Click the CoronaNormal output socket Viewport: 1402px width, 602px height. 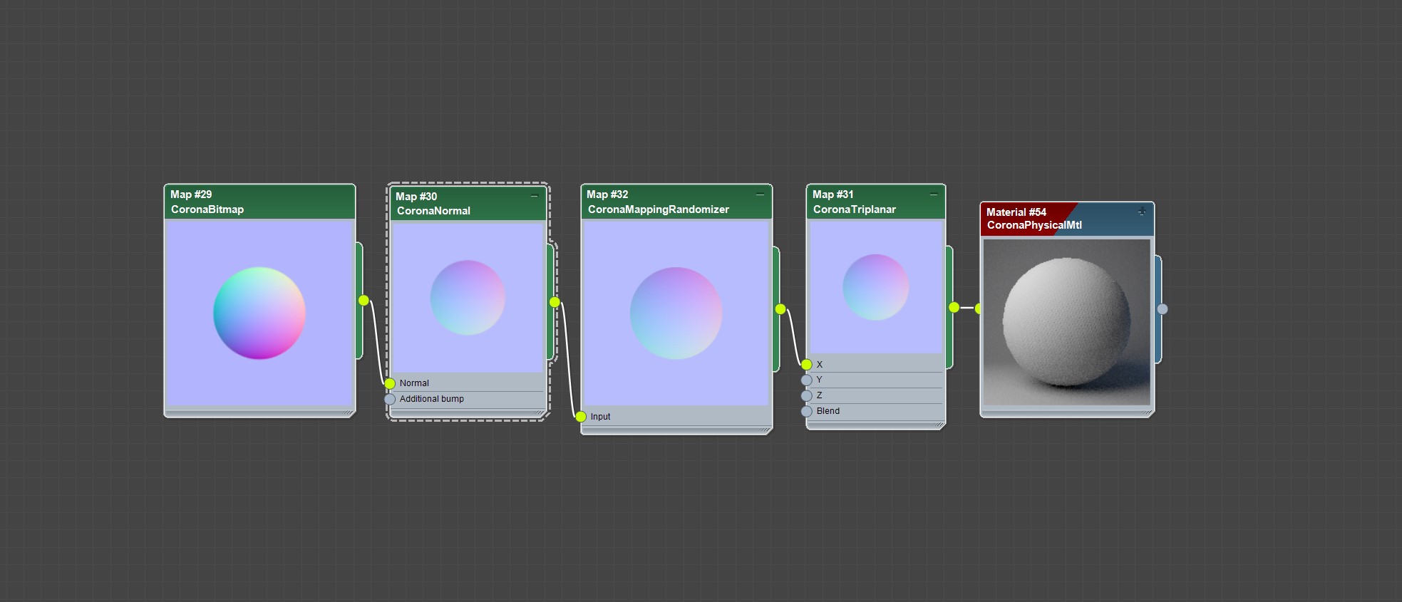point(555,302)
